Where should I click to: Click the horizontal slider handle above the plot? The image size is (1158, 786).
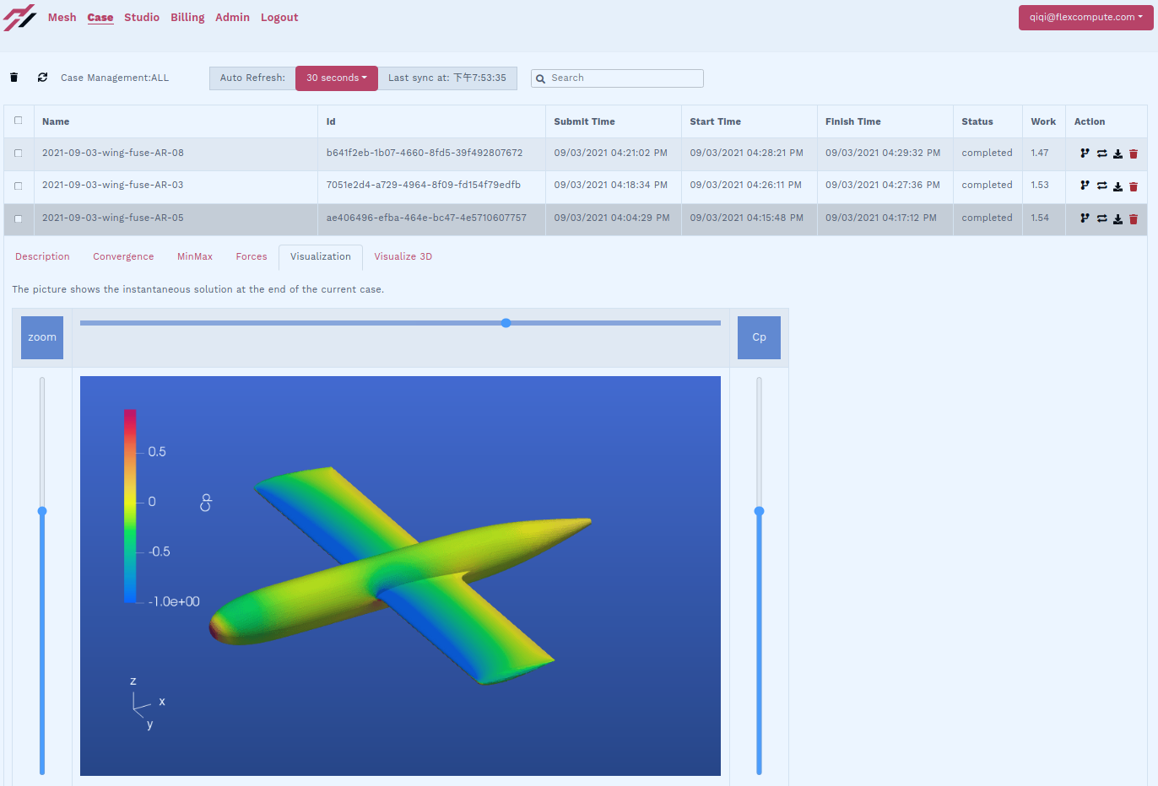(506, 323)
